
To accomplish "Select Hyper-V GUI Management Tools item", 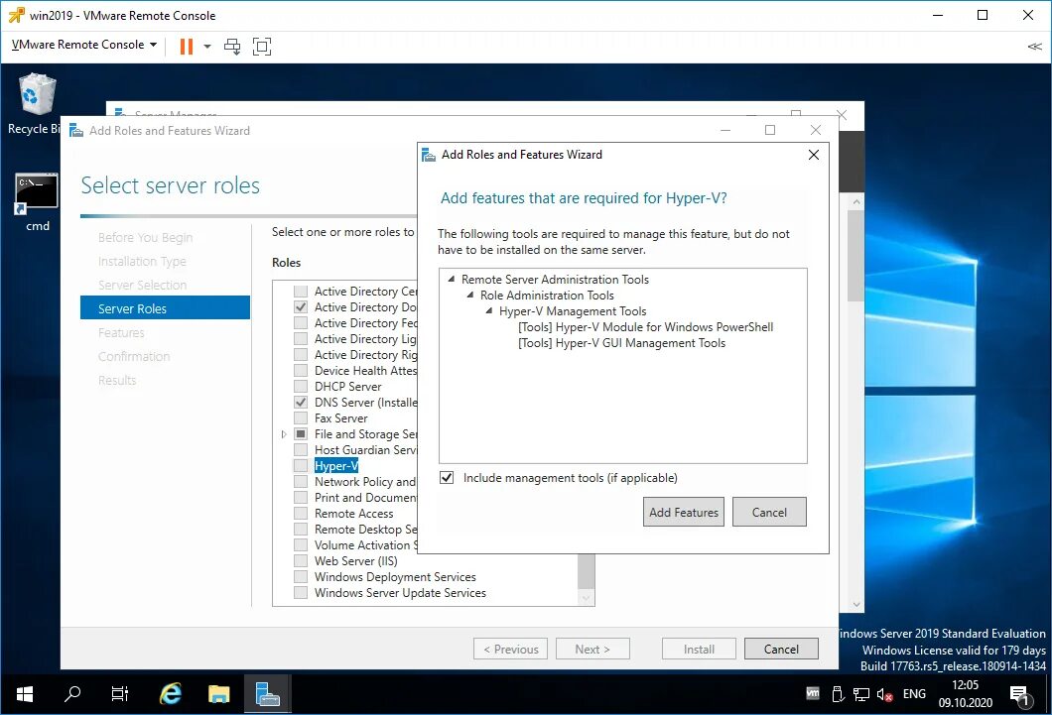I will 621,343.
